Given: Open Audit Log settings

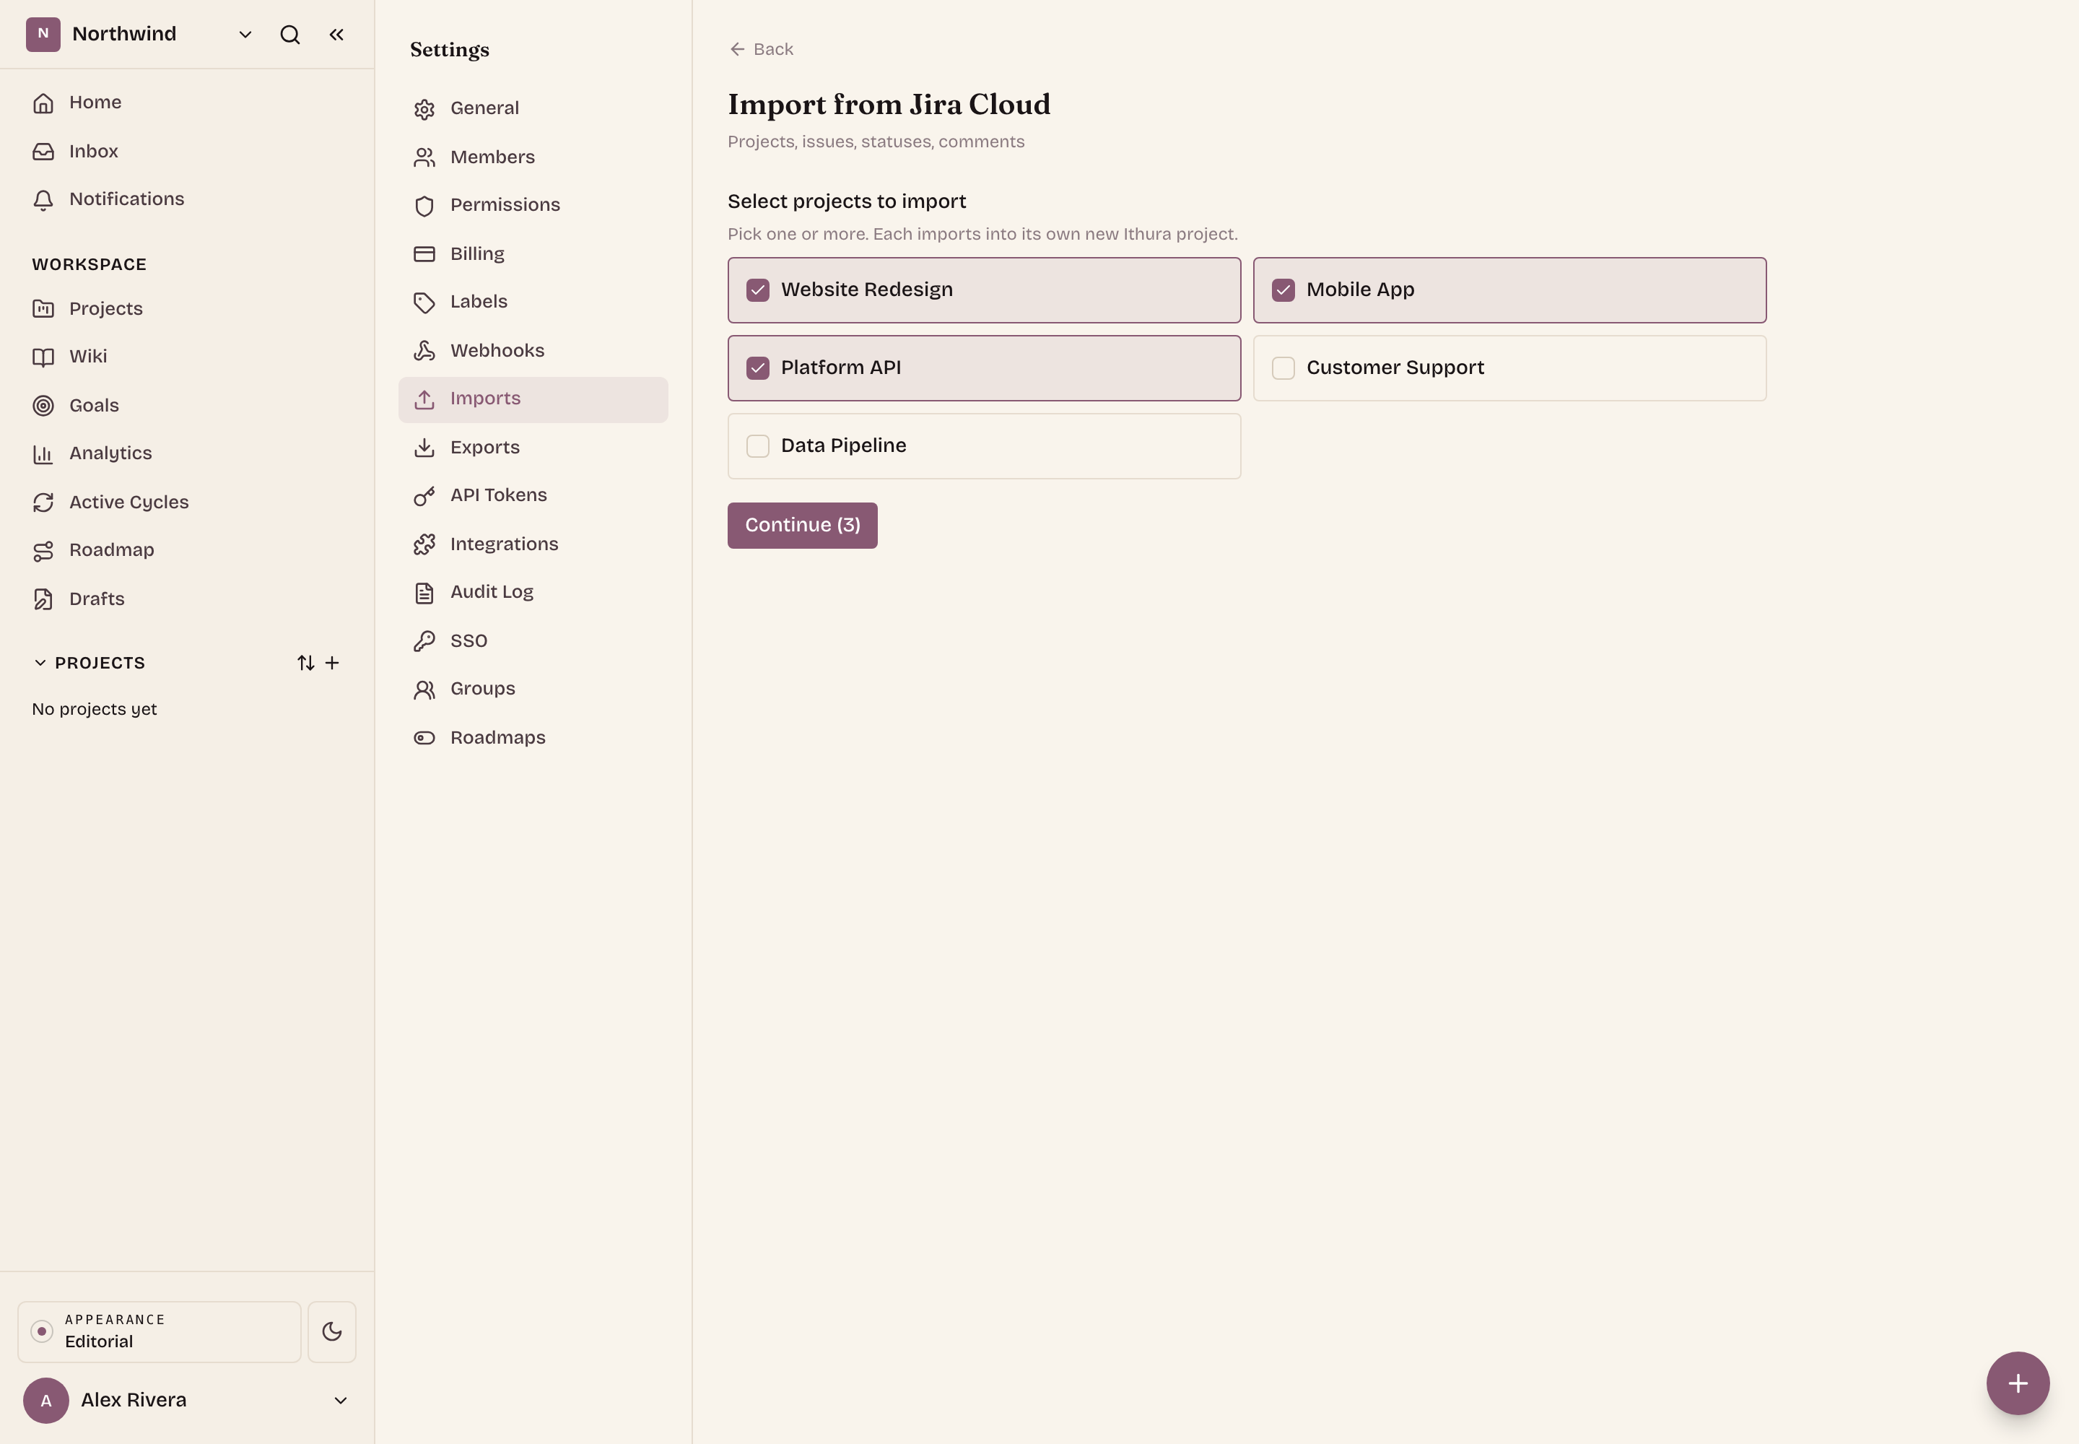Looking at the screenshot, I should (x=533, y=593).
